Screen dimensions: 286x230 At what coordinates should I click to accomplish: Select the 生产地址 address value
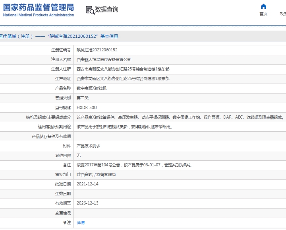tap(123, 79)
